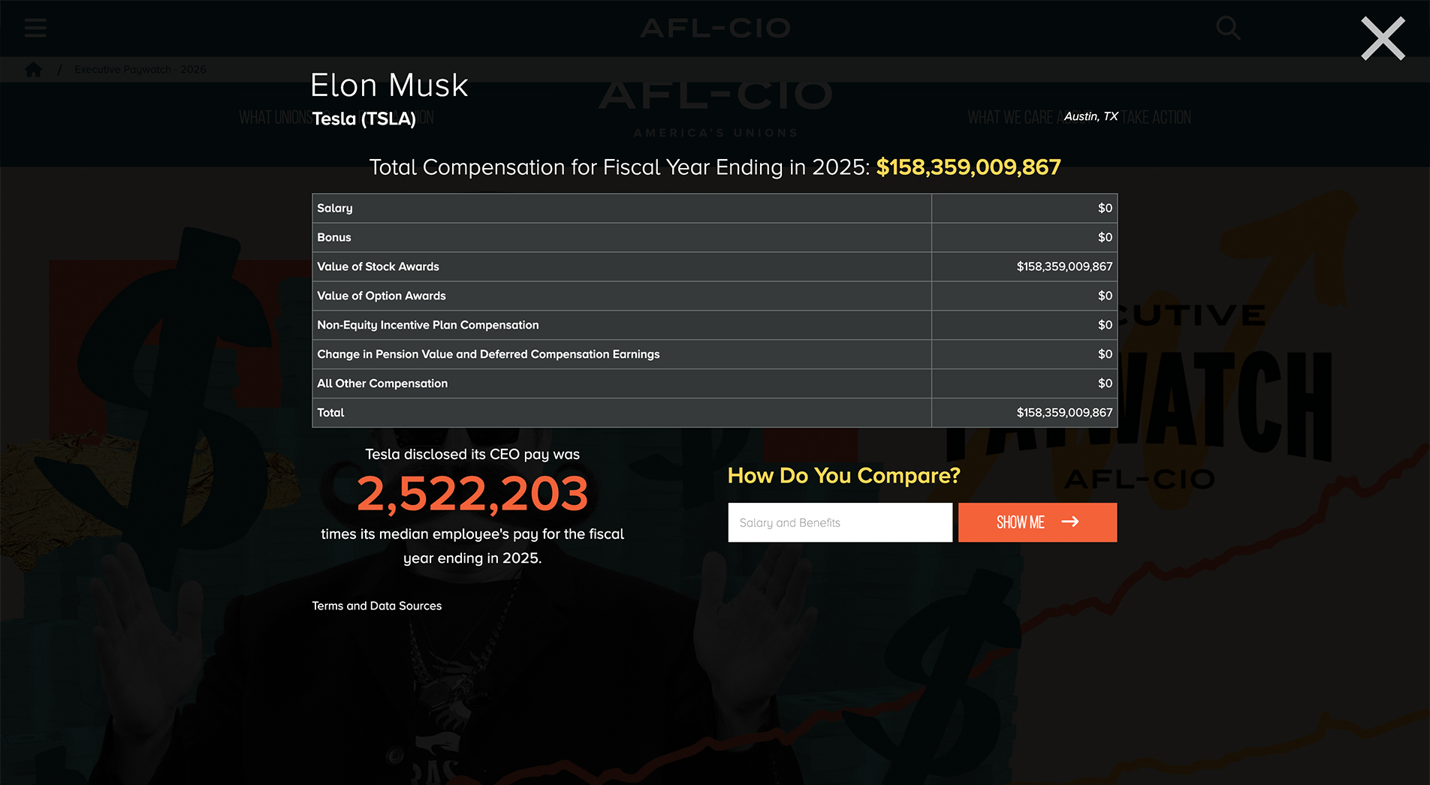Click the 2,522,203 pay ratio number

472,494
